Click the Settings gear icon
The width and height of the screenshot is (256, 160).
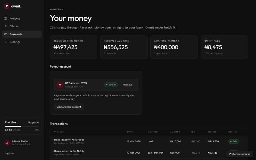tap(6, 42)
